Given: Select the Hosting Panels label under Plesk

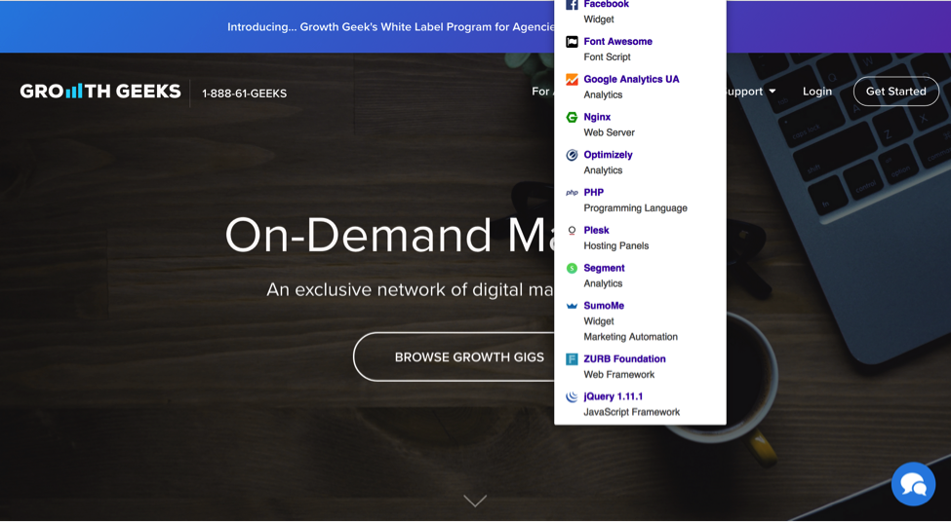Looking at the screenshot, I should point(616,245).
